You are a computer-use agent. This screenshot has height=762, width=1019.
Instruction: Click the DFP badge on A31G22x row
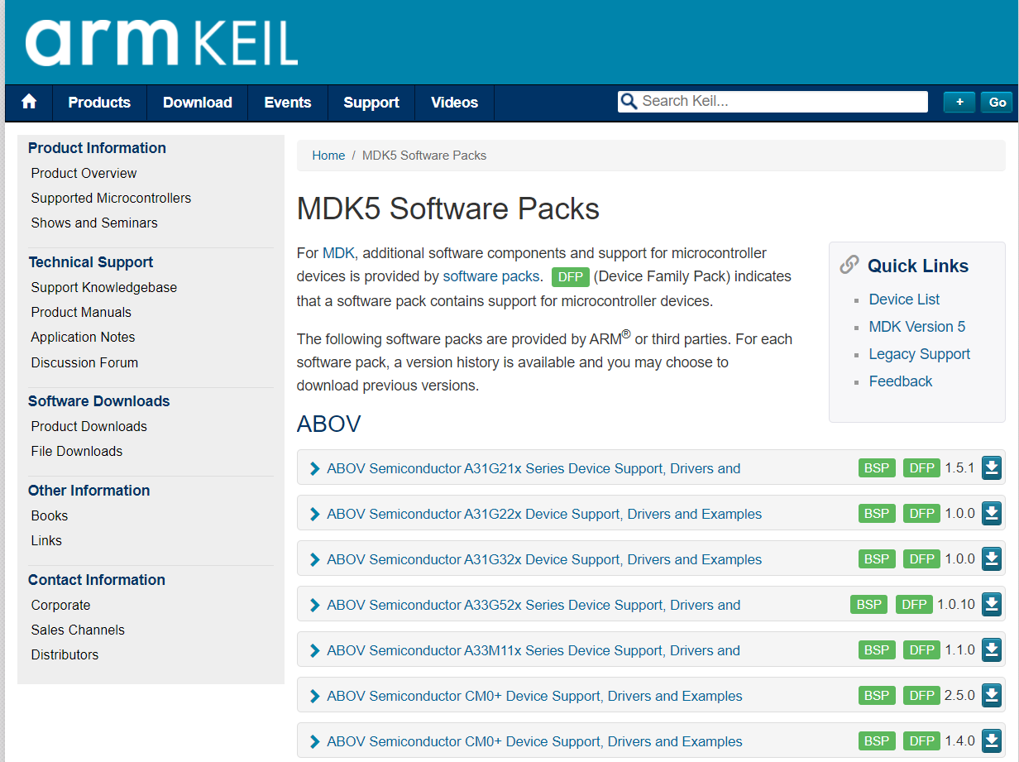(921, 514)
